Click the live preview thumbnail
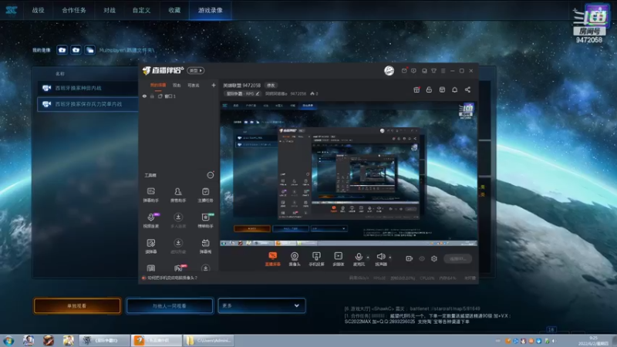The width and height of the screenshot is (617, 347). (x=349, y=174)
